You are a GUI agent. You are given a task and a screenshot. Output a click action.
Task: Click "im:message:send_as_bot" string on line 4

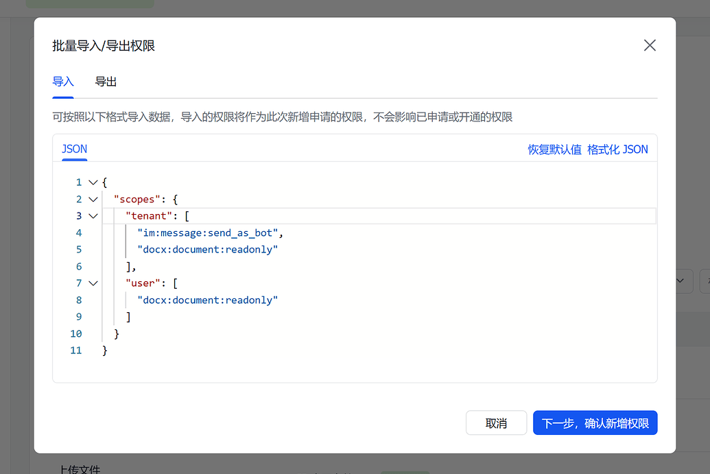[x=207, y=233]
